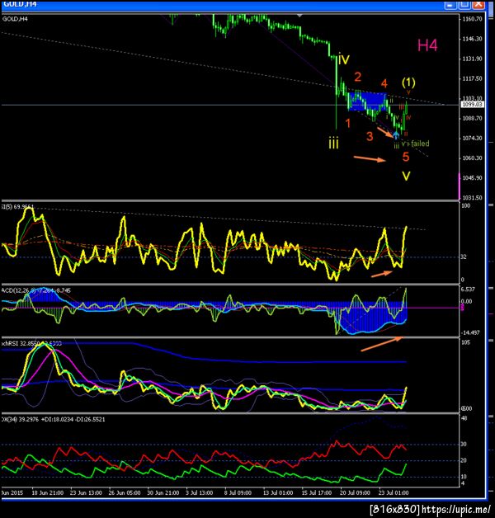The height and width of the screenshot is (518, 495).
Task: Click the StochRSI 32.85 indicator label
Action: (31, 343)
